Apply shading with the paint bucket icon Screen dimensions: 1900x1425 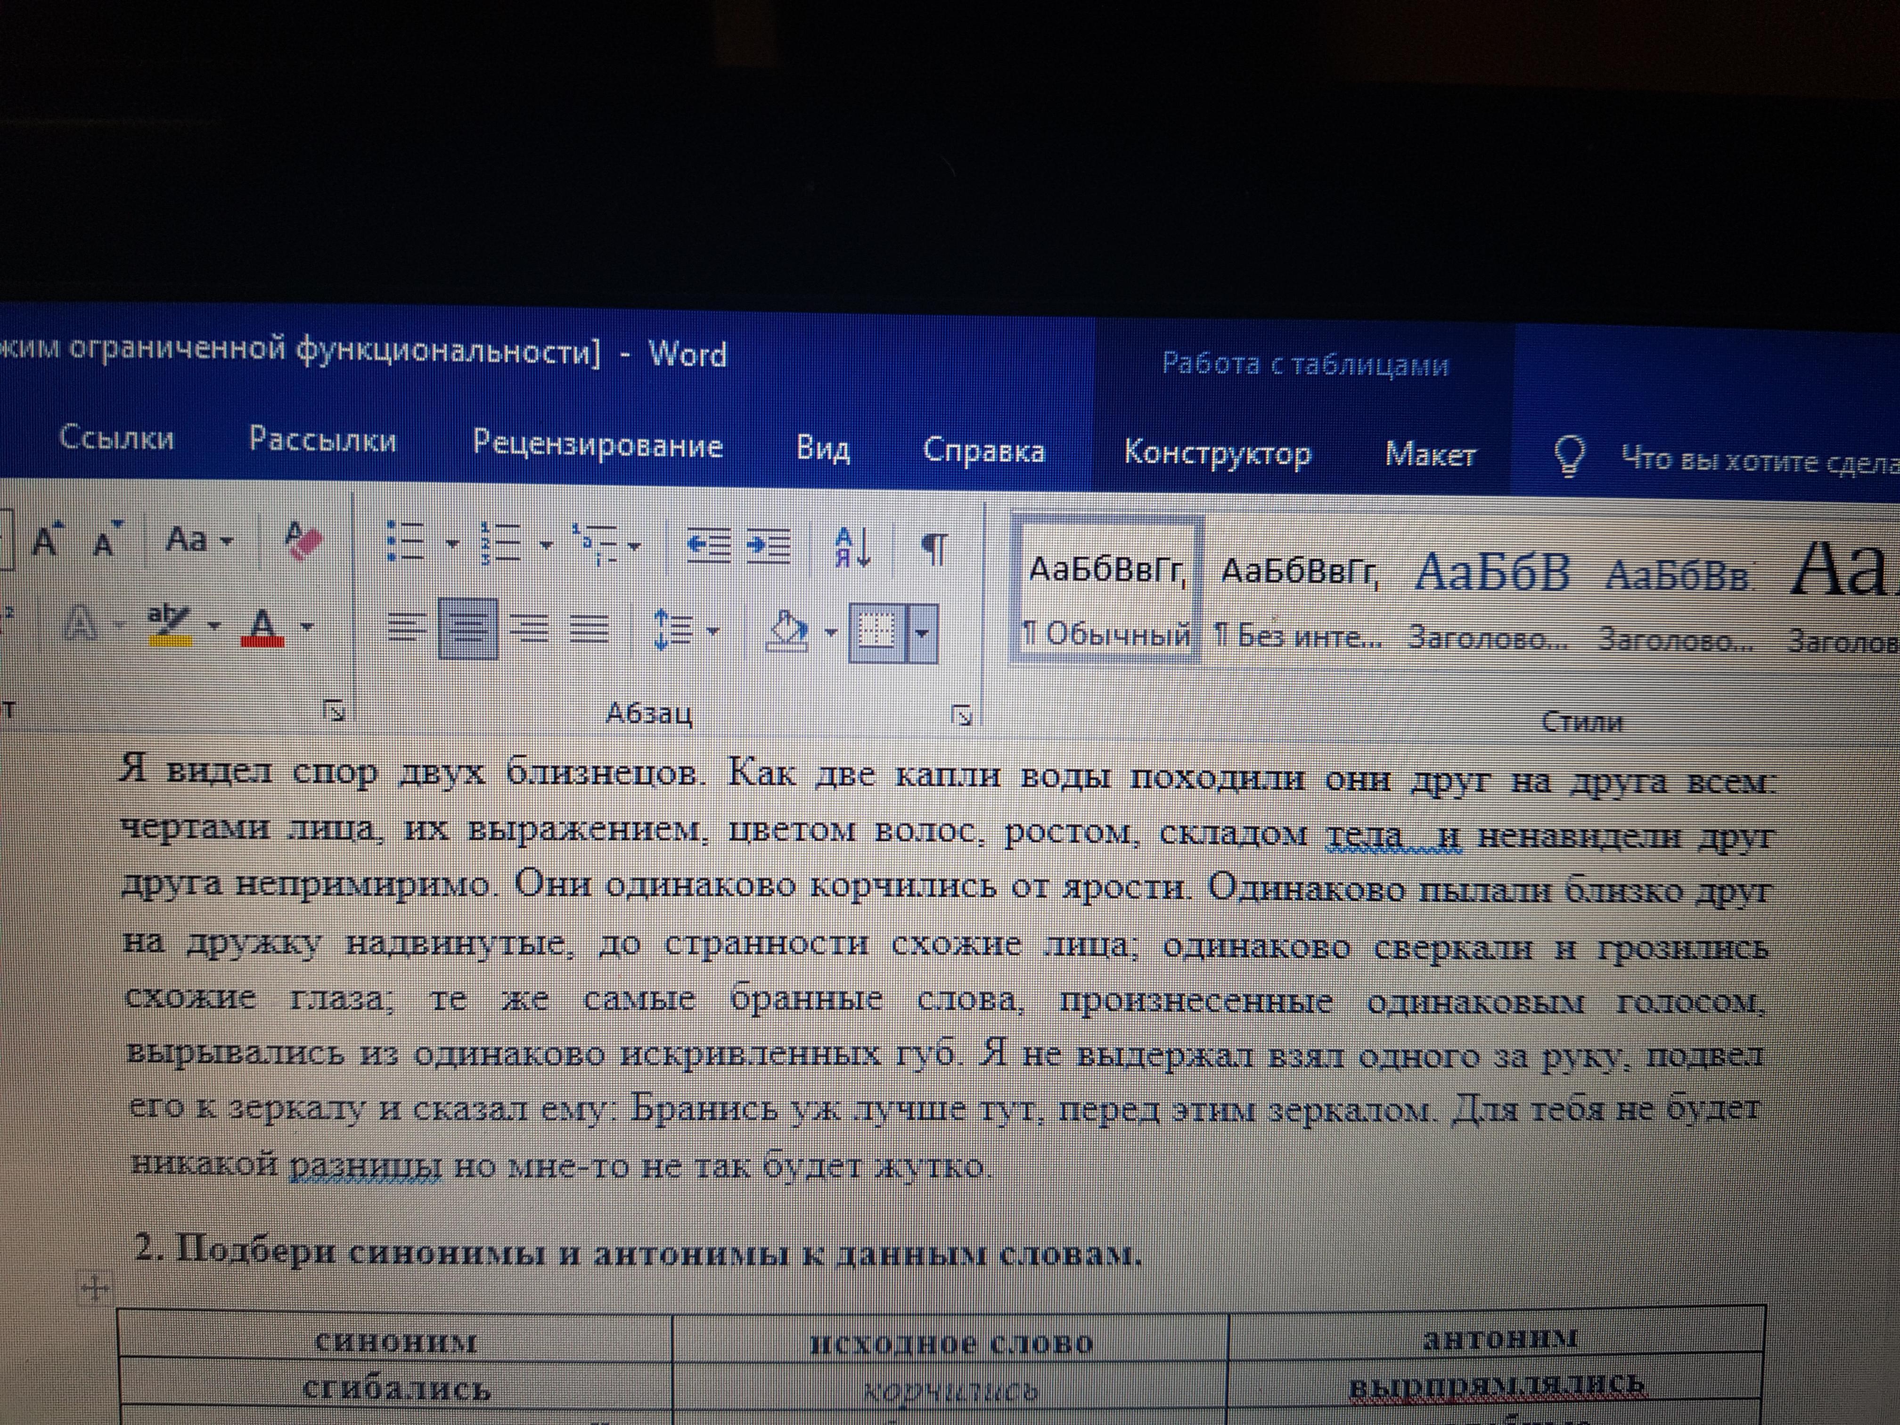788,631
